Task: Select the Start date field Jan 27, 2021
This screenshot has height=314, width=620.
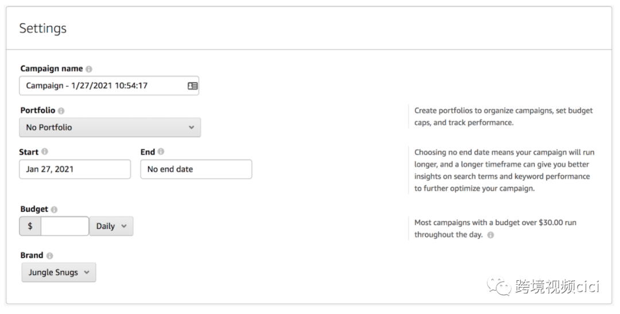Action: 75,169
